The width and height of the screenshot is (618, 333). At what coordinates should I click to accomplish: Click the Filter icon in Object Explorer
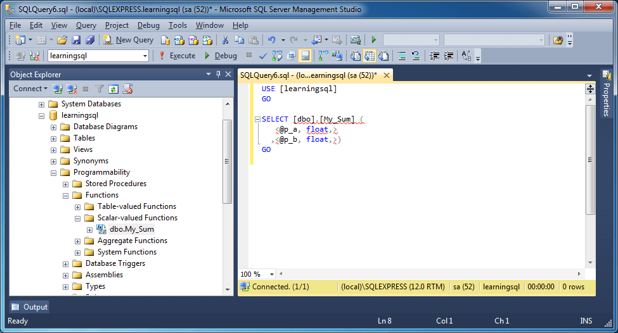pos(100,89)
